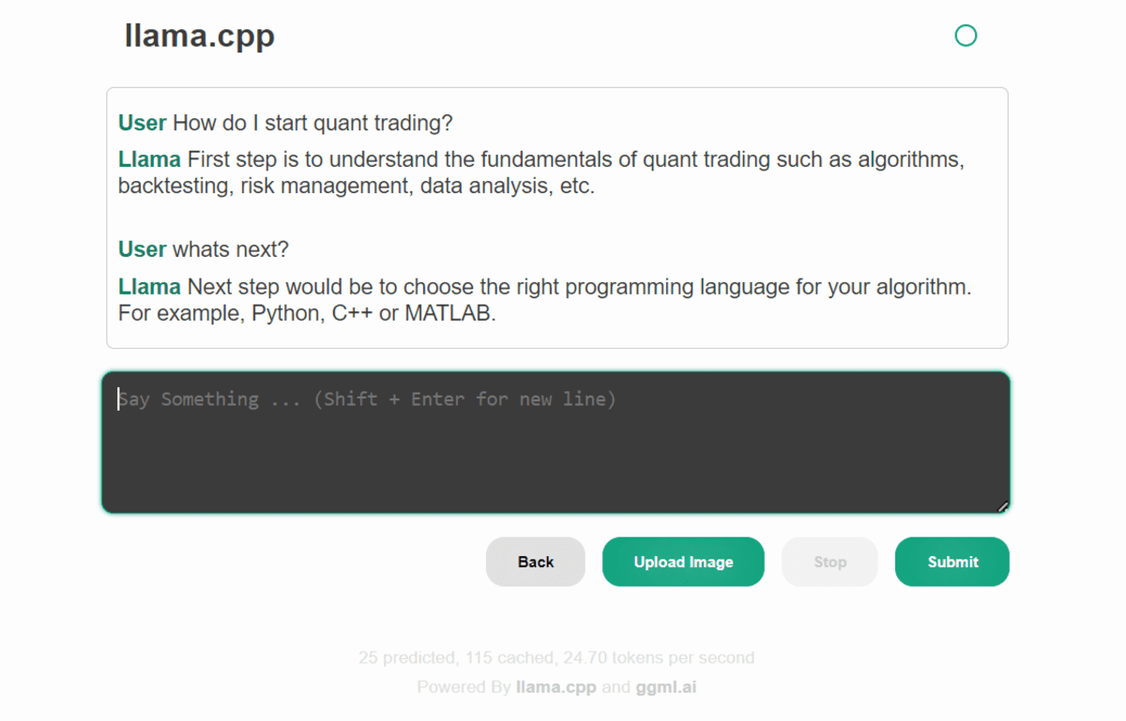Click the green circle icon beside the title
The height and width of the screenshot is (721, 1126).
pos(966,36)
